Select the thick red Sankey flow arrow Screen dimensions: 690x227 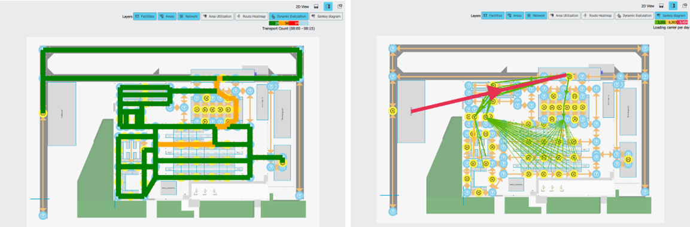click(x=488, y=94)
